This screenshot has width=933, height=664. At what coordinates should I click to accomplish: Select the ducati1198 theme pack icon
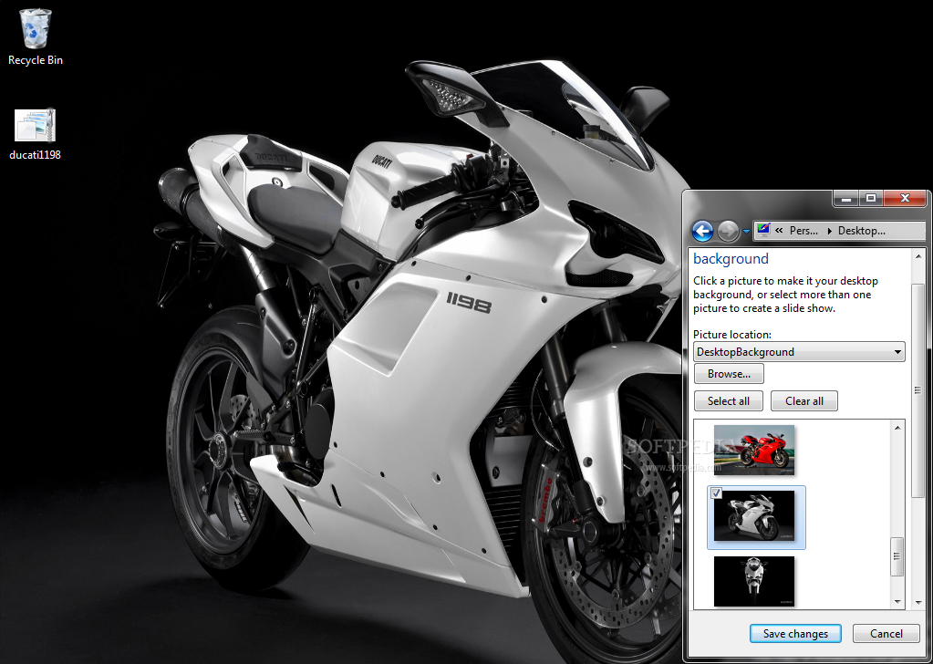35,134
